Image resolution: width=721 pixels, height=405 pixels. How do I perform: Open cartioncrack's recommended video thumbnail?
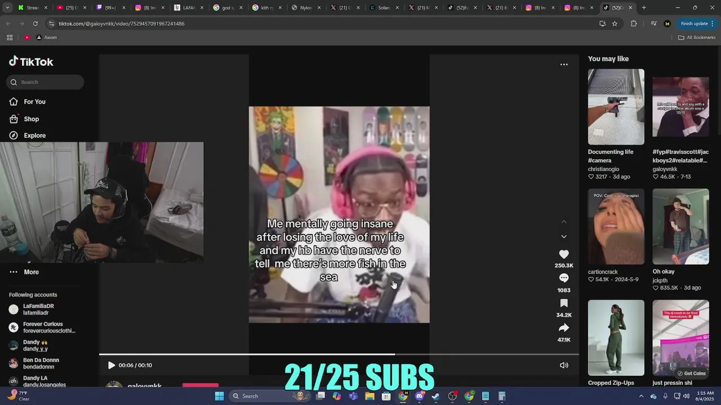(x=616, y=227)
